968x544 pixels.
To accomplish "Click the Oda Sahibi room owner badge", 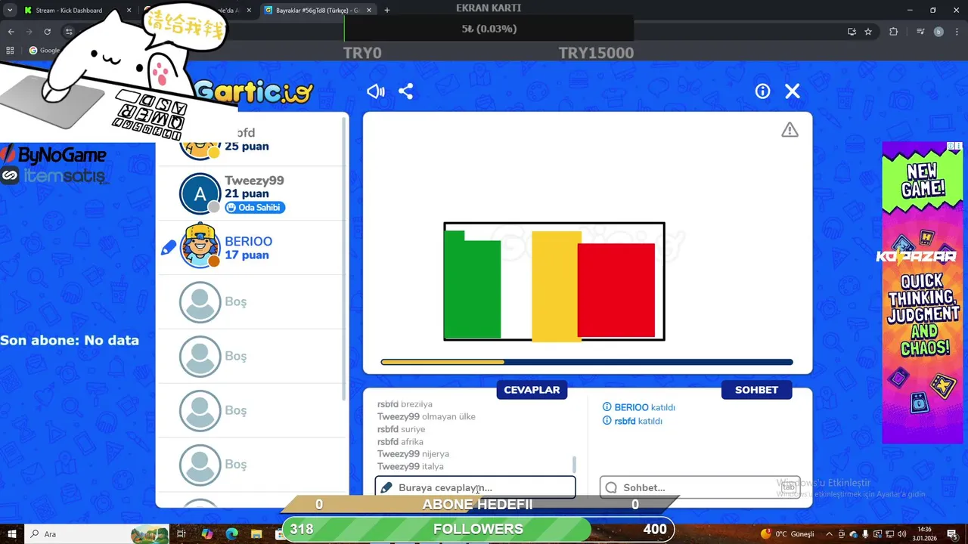I will pyautogui.click(x=255, y=208).
